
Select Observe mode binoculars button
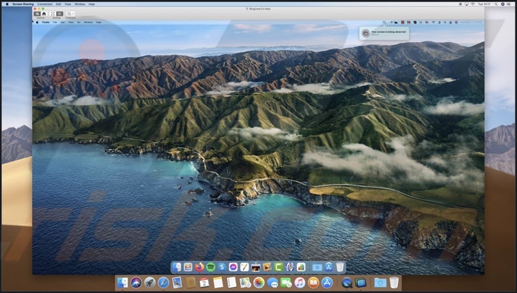(44, 14)
